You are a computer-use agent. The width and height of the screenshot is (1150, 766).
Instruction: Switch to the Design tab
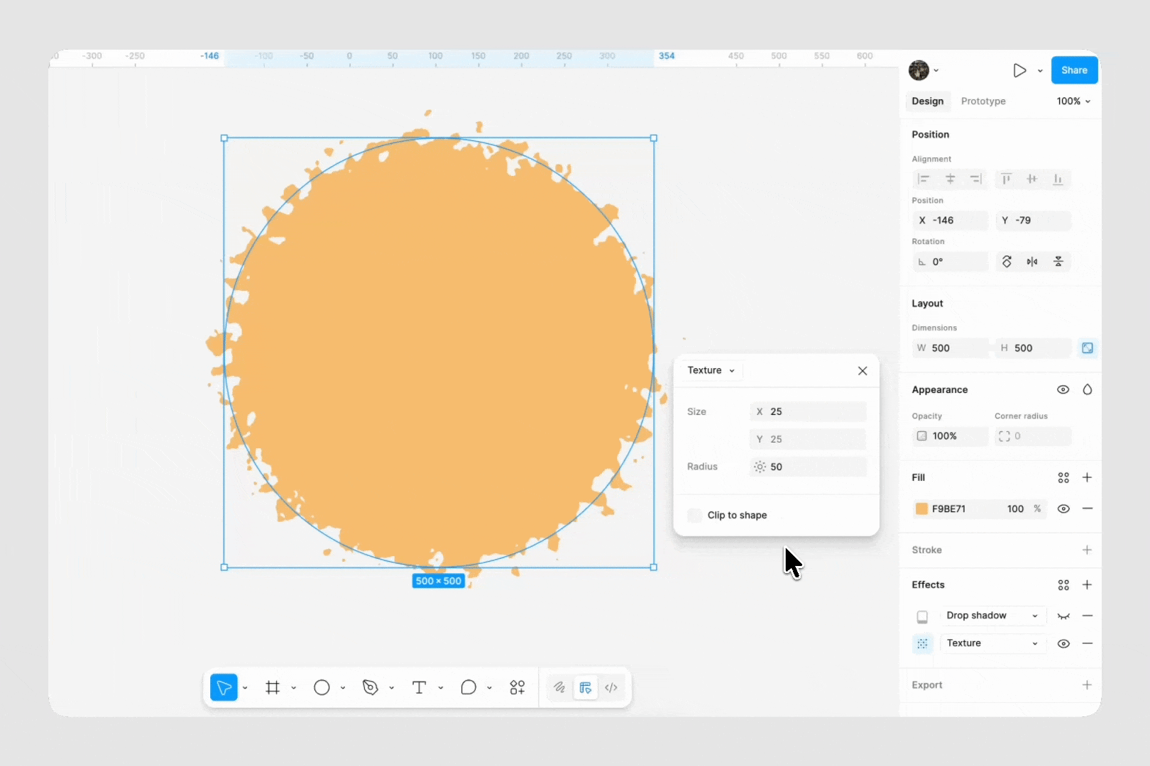pyautogui.click(x=927, y=101)
